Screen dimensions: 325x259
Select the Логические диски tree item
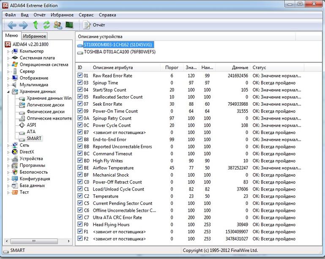pos(45,105)
